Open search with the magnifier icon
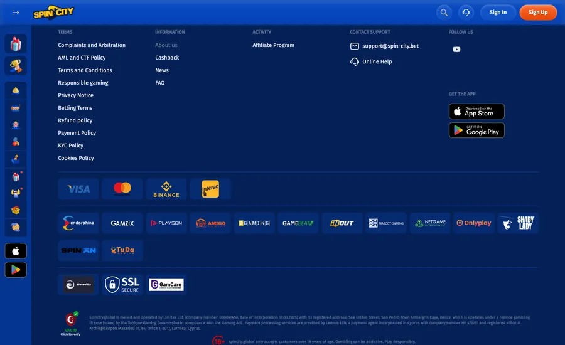This screenshot has width=565, height=345. (444, 13)
